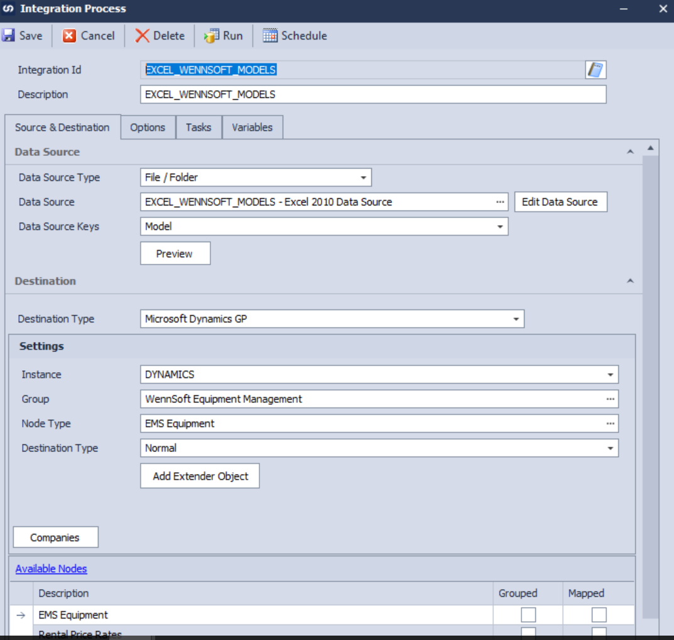Click the Grouped column header
Viewport: 674px width, 640px height.
pyautogui.click(x=528, y=593)
